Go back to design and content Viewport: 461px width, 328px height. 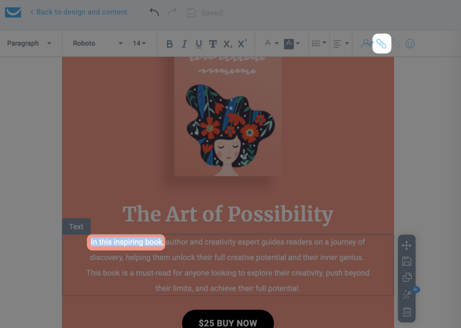[x=79, y=12]
